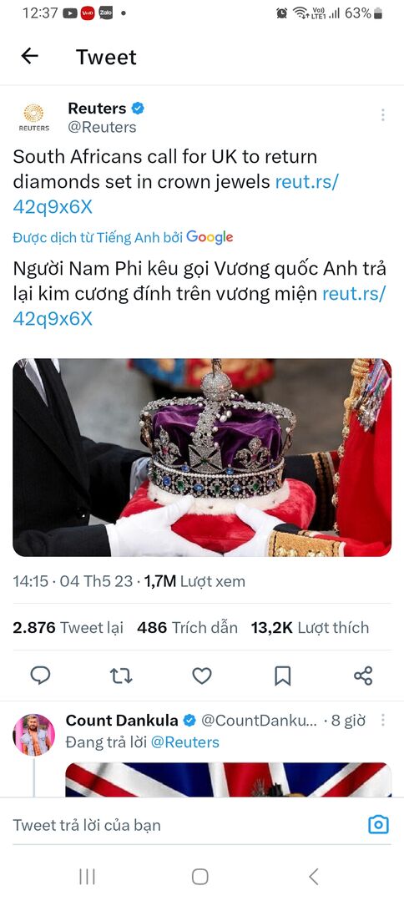
Task: Open the Reuters profile avatar
Action: pos(34,118)
